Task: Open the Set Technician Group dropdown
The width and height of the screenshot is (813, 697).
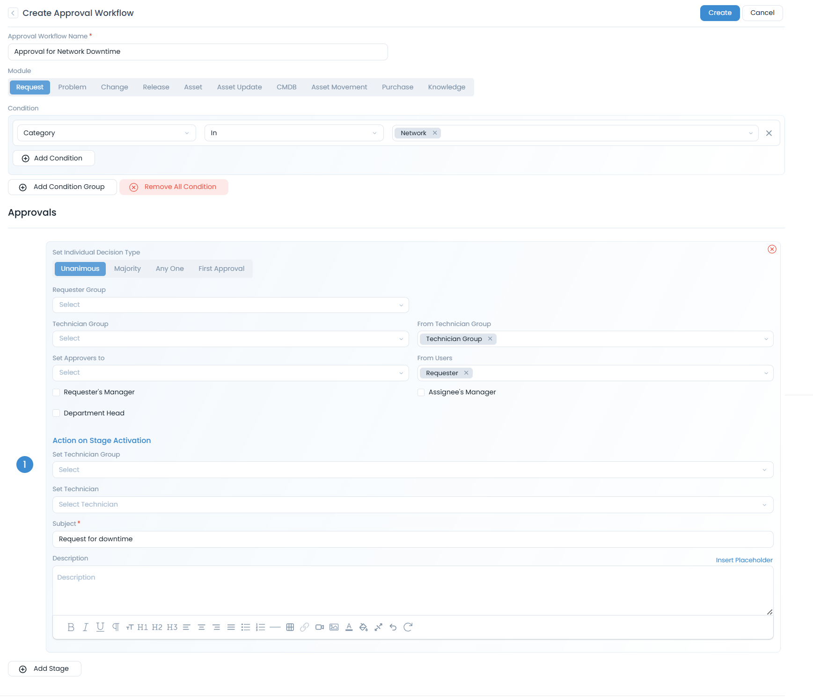Action: 412,469
